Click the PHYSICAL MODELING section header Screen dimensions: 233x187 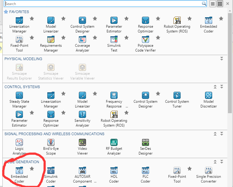[23, 59]
